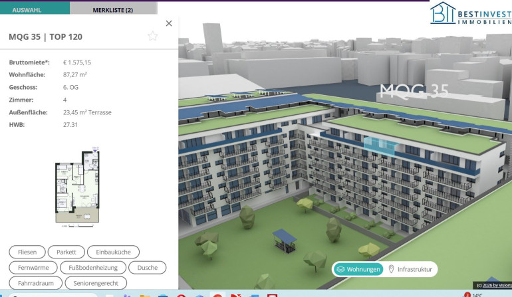Enable the Wohnungen view toggle
Image resolution: width=512 pixels, height=297 pixels.
(x=358, y=269)
